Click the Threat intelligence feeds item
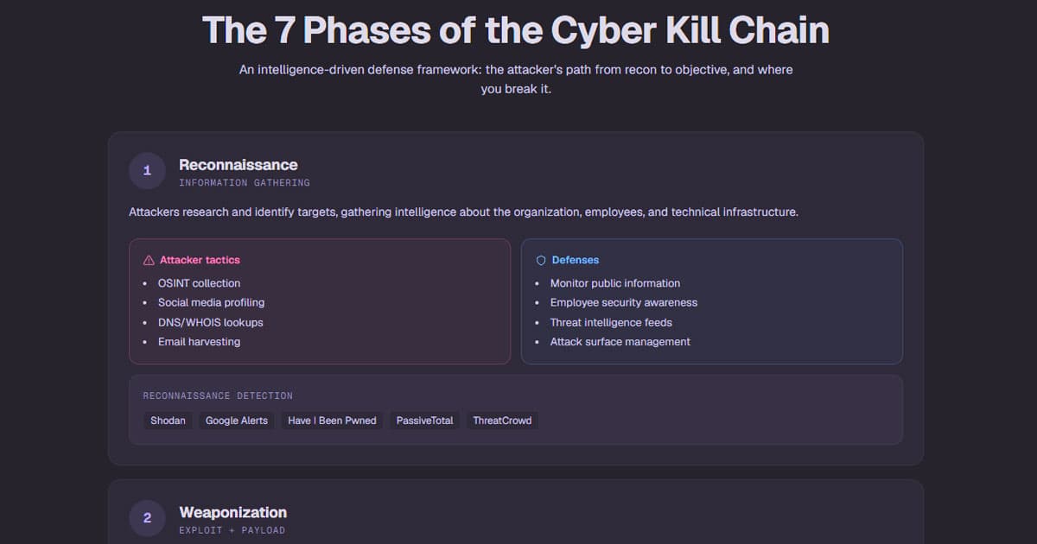The width and height of the screenshot is (1037, 544). click(x=611, y=322)
